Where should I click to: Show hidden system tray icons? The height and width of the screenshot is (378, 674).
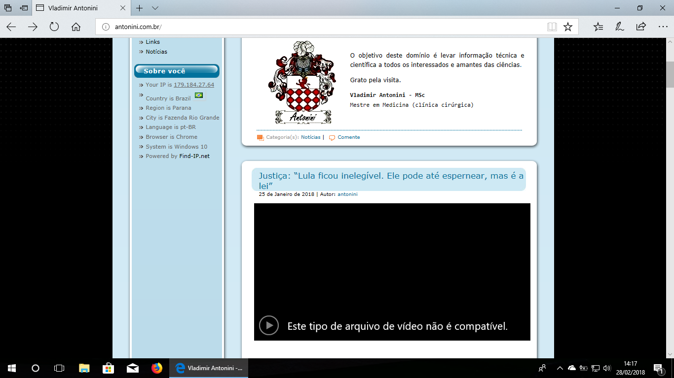point(560,368)
